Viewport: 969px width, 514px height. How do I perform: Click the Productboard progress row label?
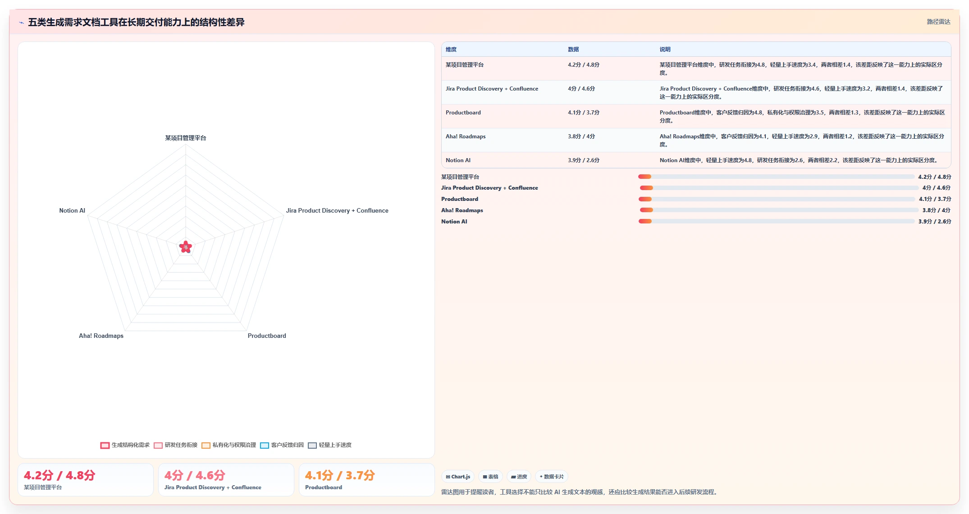[x=460, y=199]
